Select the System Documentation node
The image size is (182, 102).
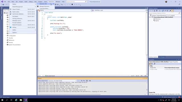point(15,45)
